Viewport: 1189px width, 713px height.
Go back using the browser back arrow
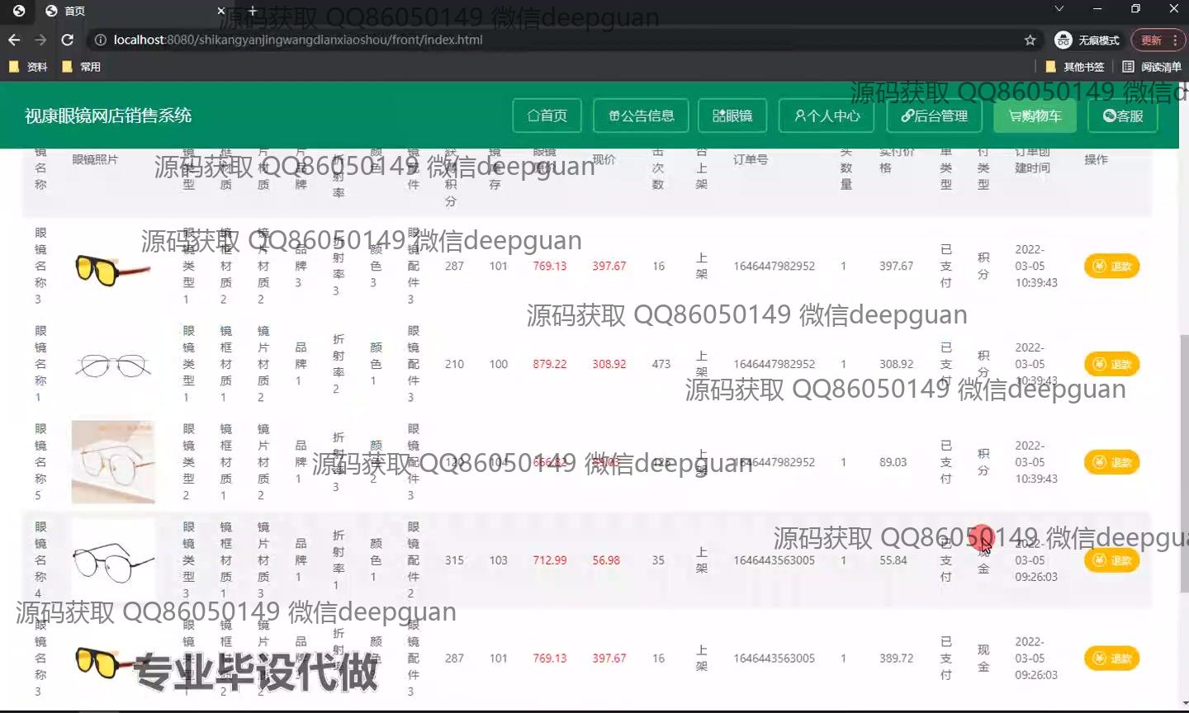(x=14, y=40)
